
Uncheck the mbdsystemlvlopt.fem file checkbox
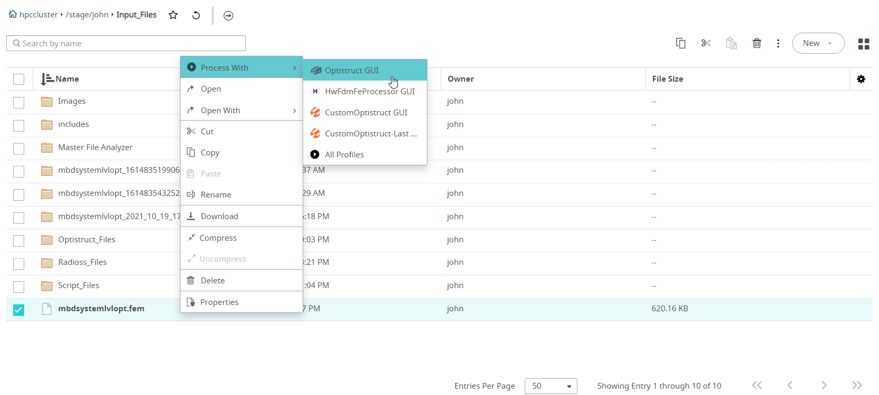pyautogui.click(x=18, y=310)
